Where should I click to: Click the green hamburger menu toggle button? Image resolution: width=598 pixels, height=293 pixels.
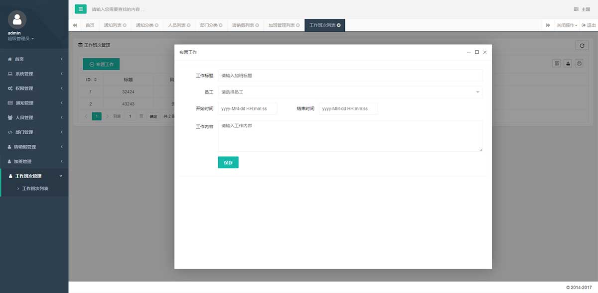[81, 9]
